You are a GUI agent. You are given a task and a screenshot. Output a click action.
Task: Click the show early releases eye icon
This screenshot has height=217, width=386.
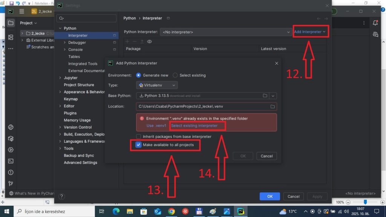[x=150, y=41]
